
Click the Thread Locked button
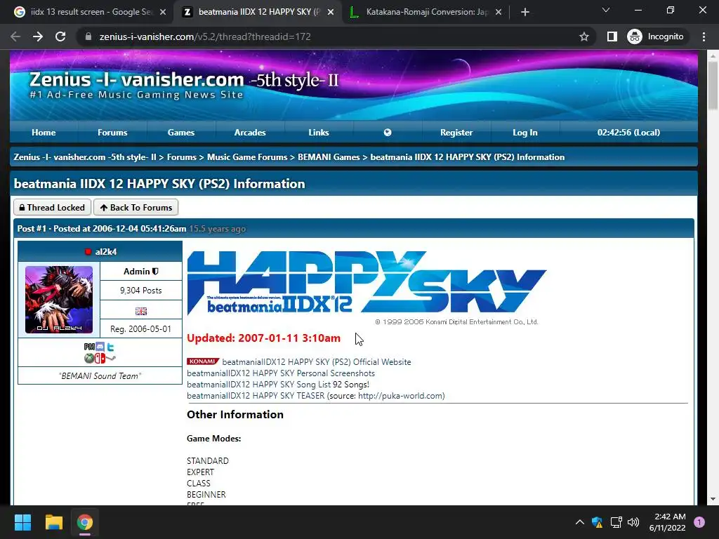pyautogui.click(x=52, y=207)
